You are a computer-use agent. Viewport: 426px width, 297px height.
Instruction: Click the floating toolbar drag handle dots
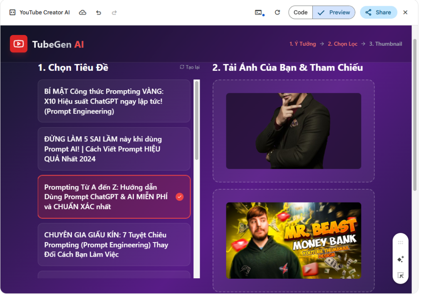coord(401,243)
